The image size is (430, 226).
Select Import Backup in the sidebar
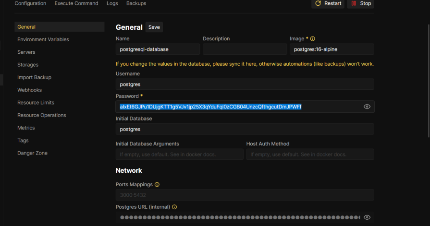(34, 77)
